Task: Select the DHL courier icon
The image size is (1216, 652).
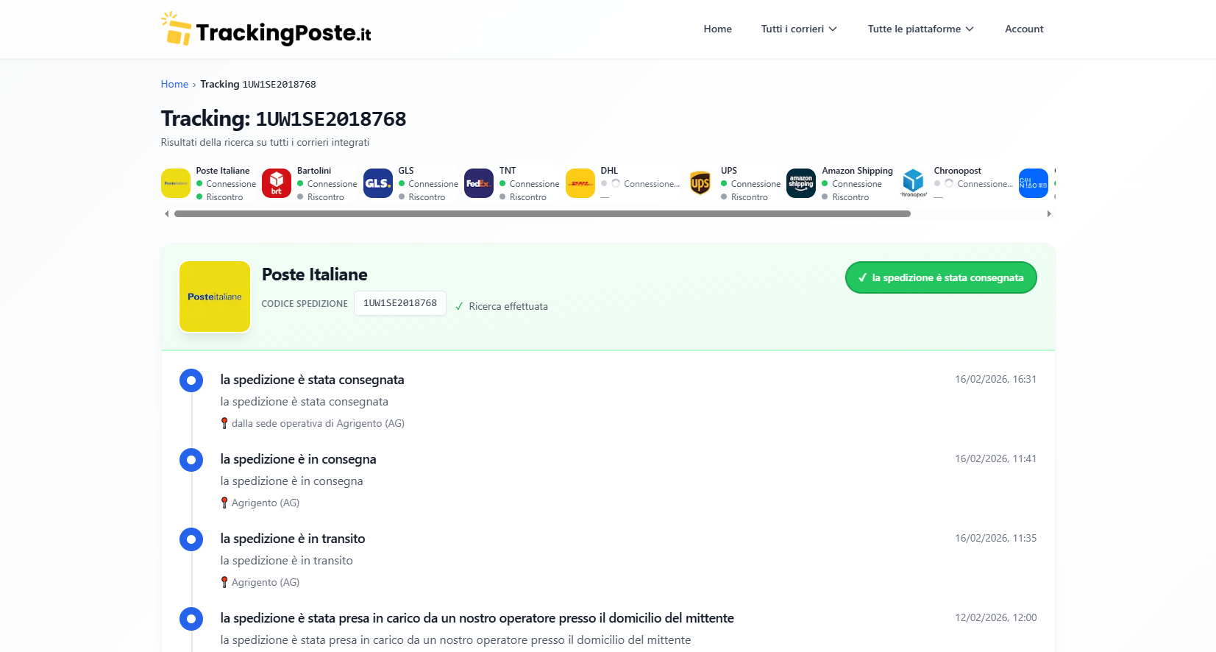Action: click(580, 183)
